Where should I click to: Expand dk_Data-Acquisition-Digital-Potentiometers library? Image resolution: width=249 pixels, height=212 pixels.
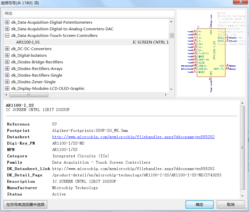click(7, 22)
